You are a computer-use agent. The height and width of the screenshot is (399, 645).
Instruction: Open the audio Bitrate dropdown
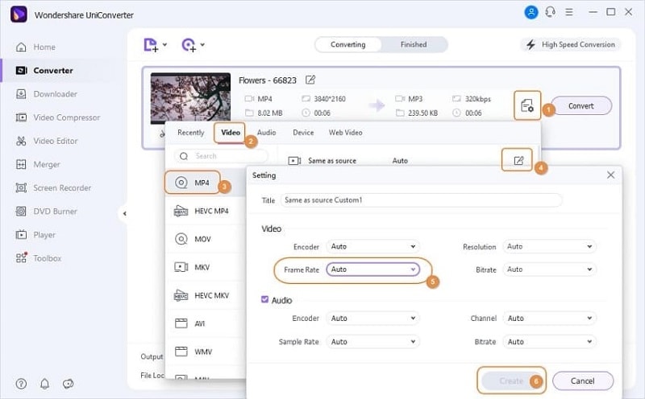(x=549, y=342)
